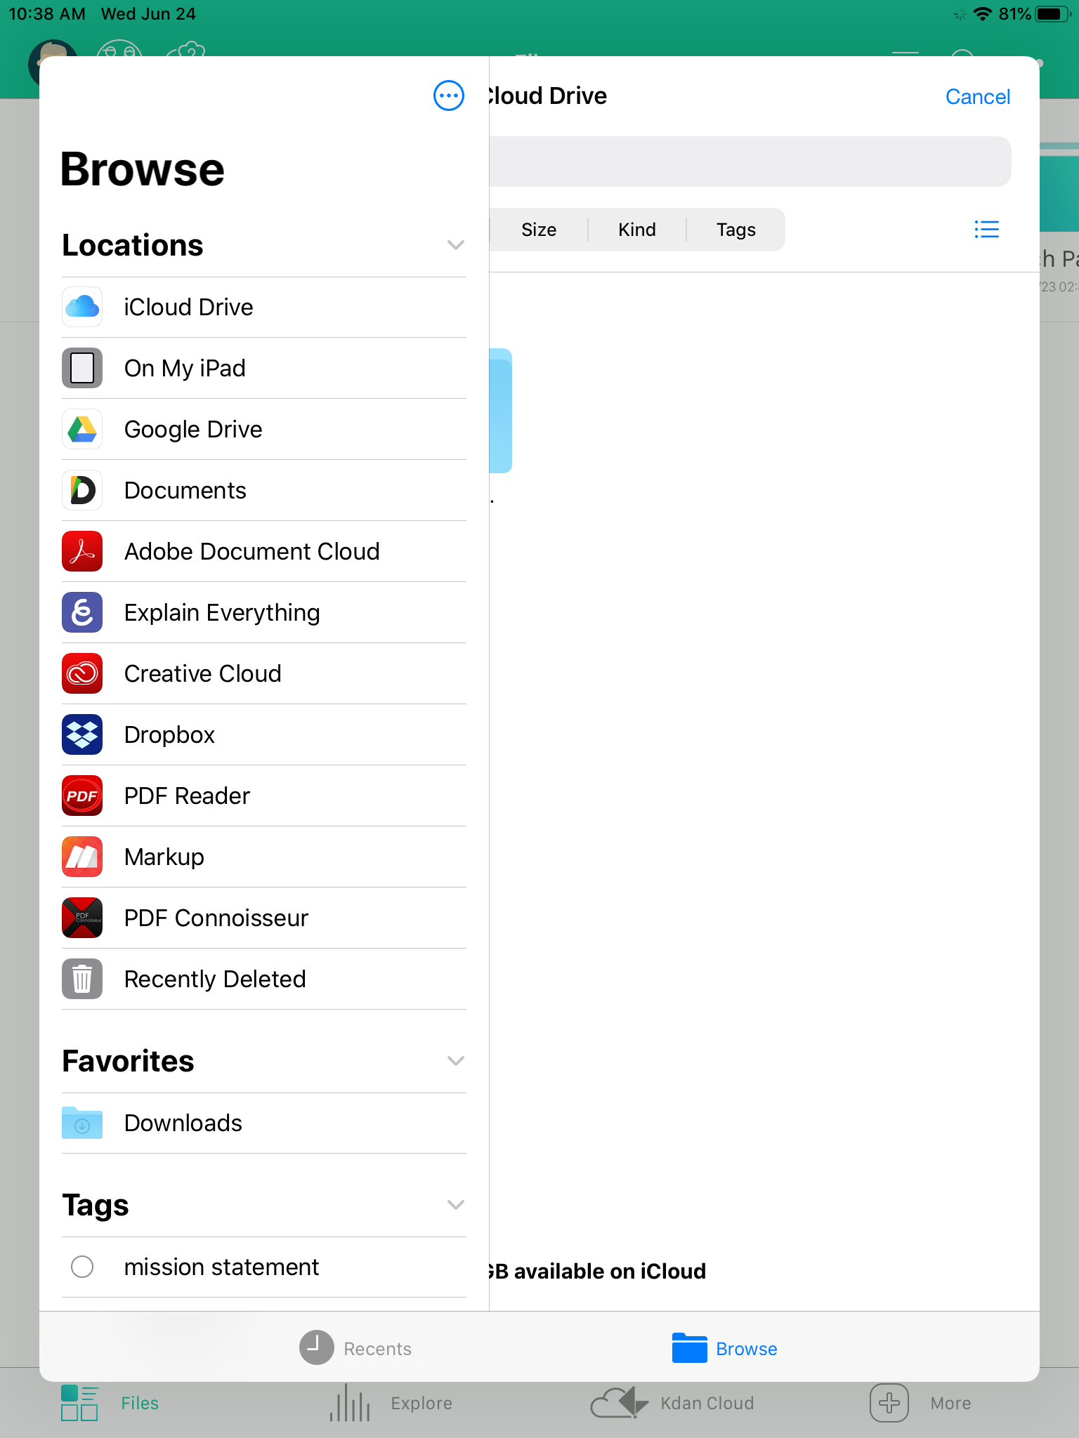Switch to the Recents tab

(355, 1348)
